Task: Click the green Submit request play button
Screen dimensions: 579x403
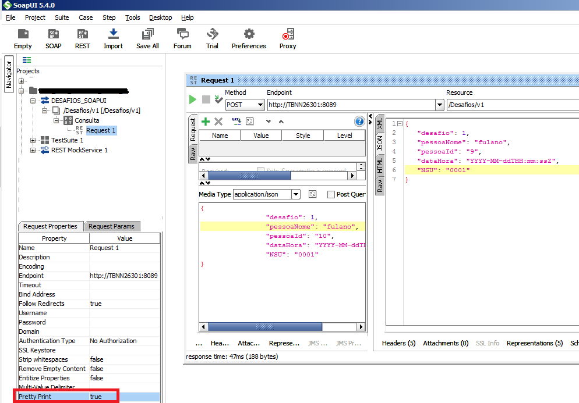Action: coord(192,99)
